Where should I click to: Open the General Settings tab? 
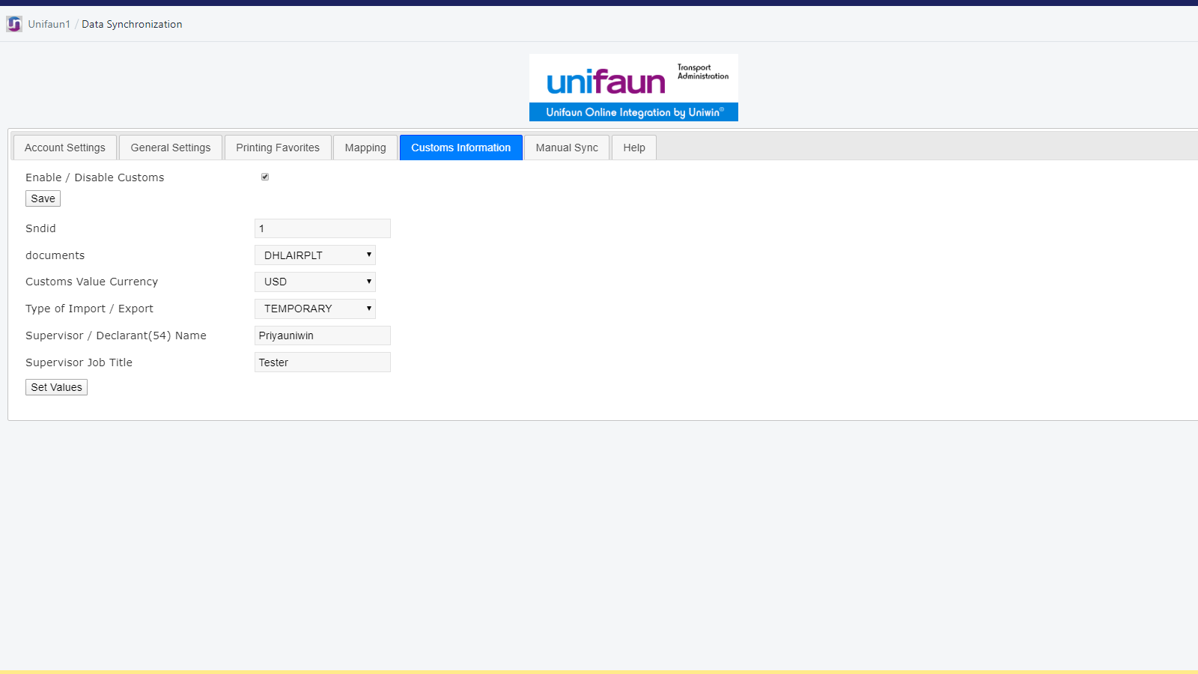click(171, 148)
